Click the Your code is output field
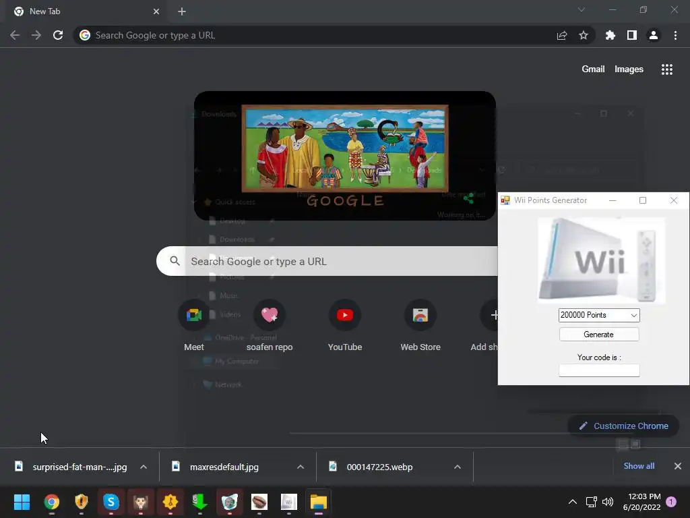The image size is (690, 518). [x=599, y=370]
